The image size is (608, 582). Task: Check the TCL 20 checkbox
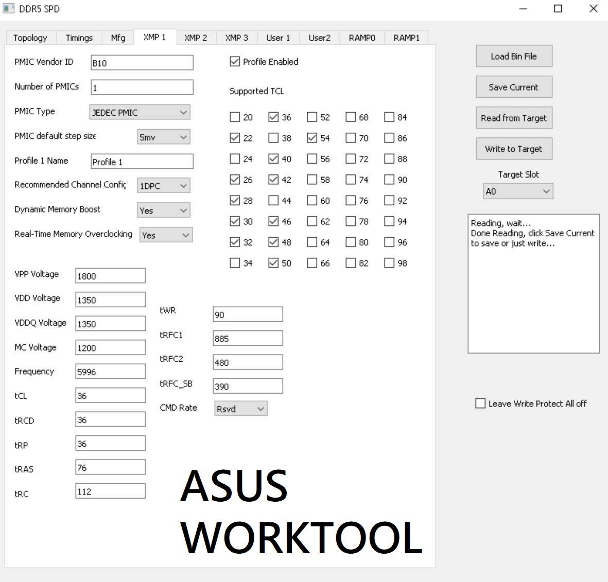pyautogui.click(x=235, y=117)
